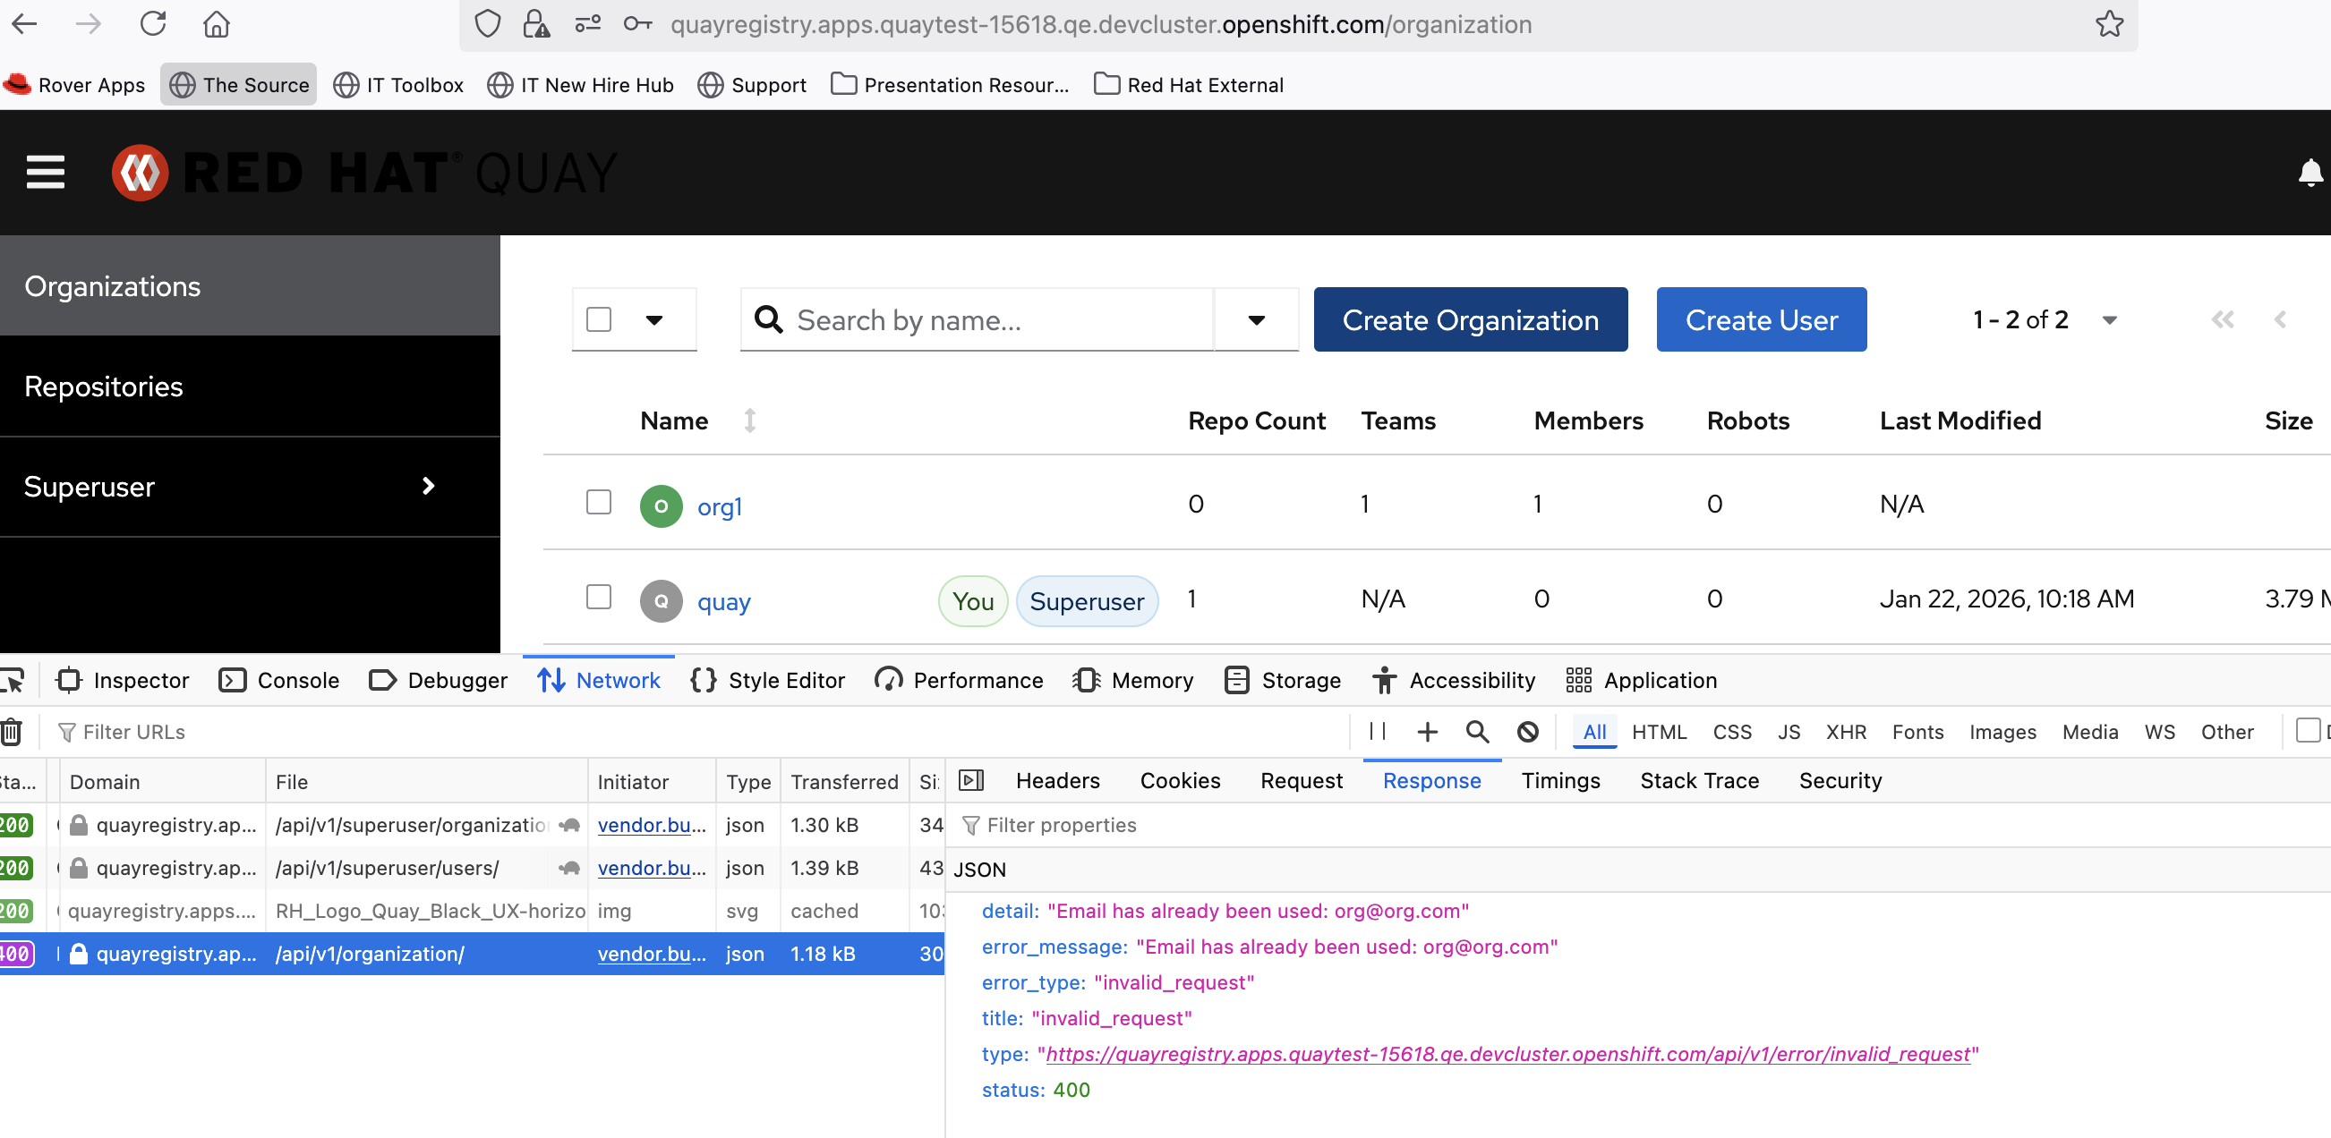This screenshot has width=2331, height=1138.
Task: Click the Search by name field
Action: coord(995,319)
